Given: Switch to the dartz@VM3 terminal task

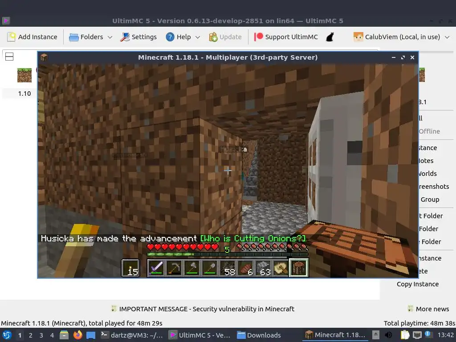Looking at the screenshot, I should [132, 335].
